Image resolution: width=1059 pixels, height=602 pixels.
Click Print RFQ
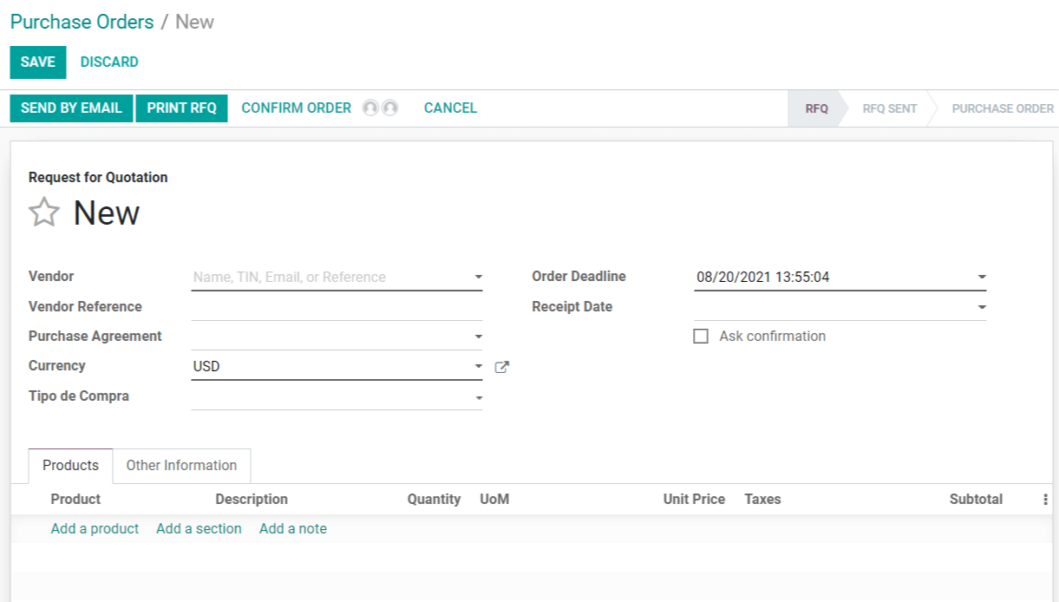click(x=181, y=108)
